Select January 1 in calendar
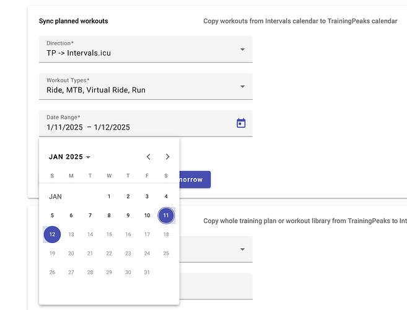 click(x=109, y=197)
